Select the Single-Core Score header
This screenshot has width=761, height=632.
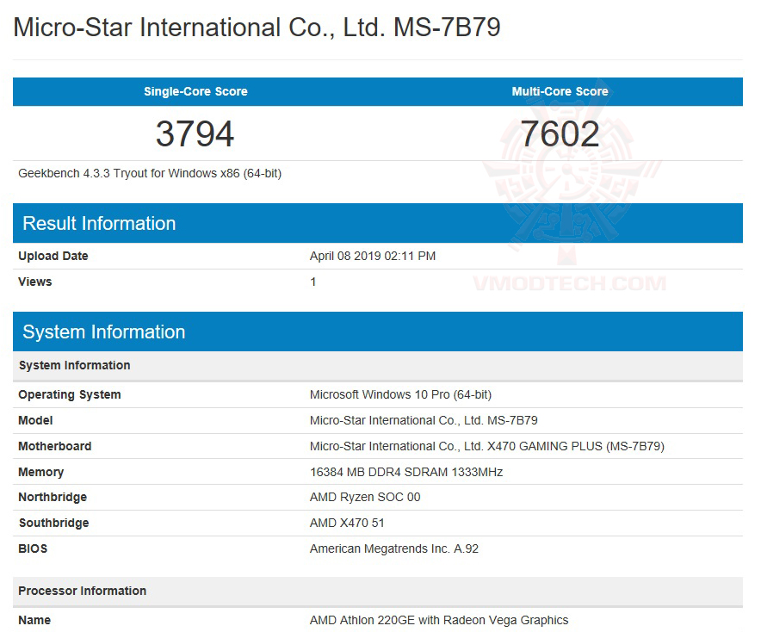point(195,91)
